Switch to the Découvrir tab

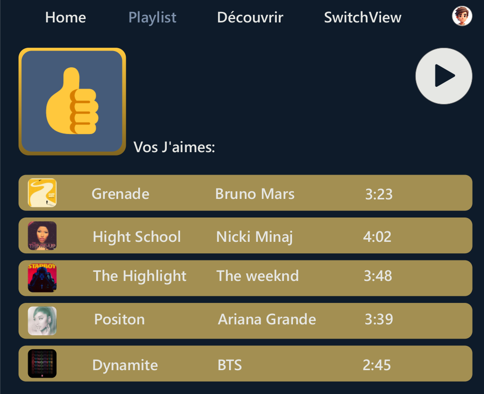pos(250,18)
